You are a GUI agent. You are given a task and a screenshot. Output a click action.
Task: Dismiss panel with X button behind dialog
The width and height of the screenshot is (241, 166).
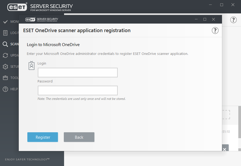pyautogui.click(x=225, y=148)
